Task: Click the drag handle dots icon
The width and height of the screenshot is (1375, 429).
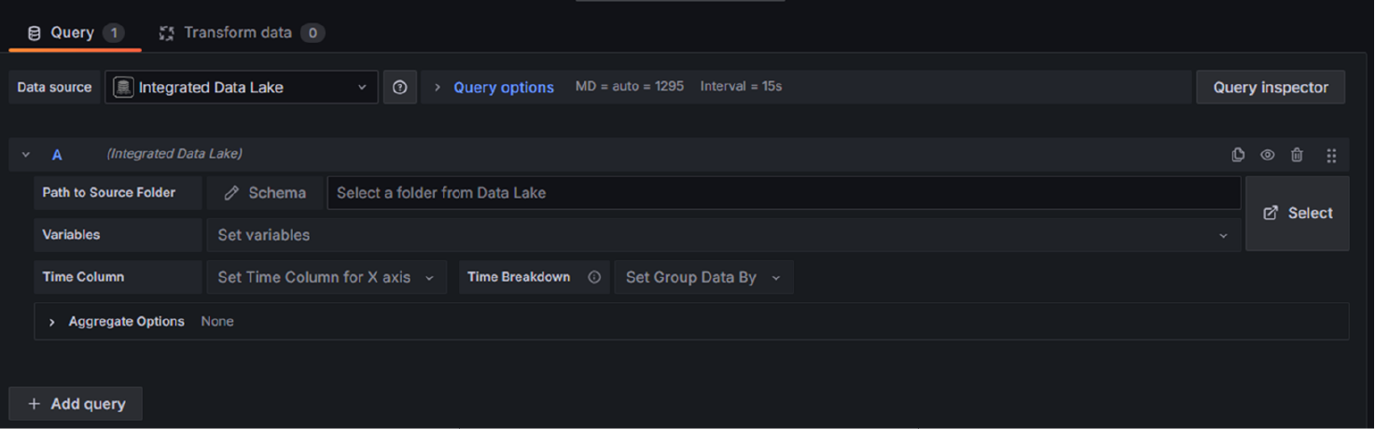Action: click(1331, 156)
